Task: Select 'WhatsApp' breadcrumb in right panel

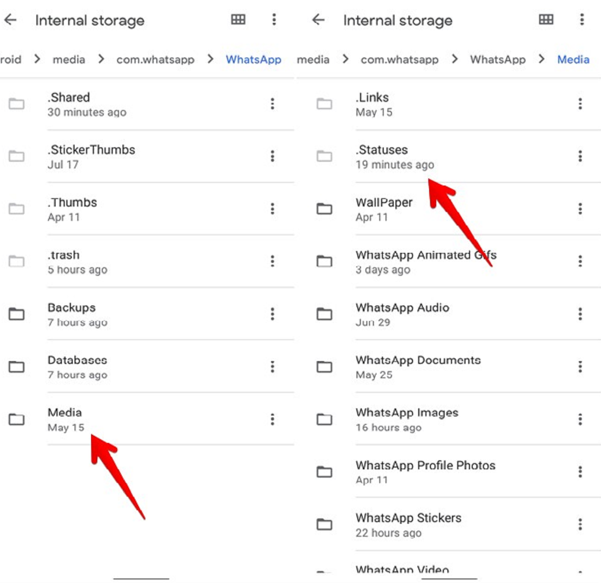Action: pyautogui.click(x=498, y=60)
